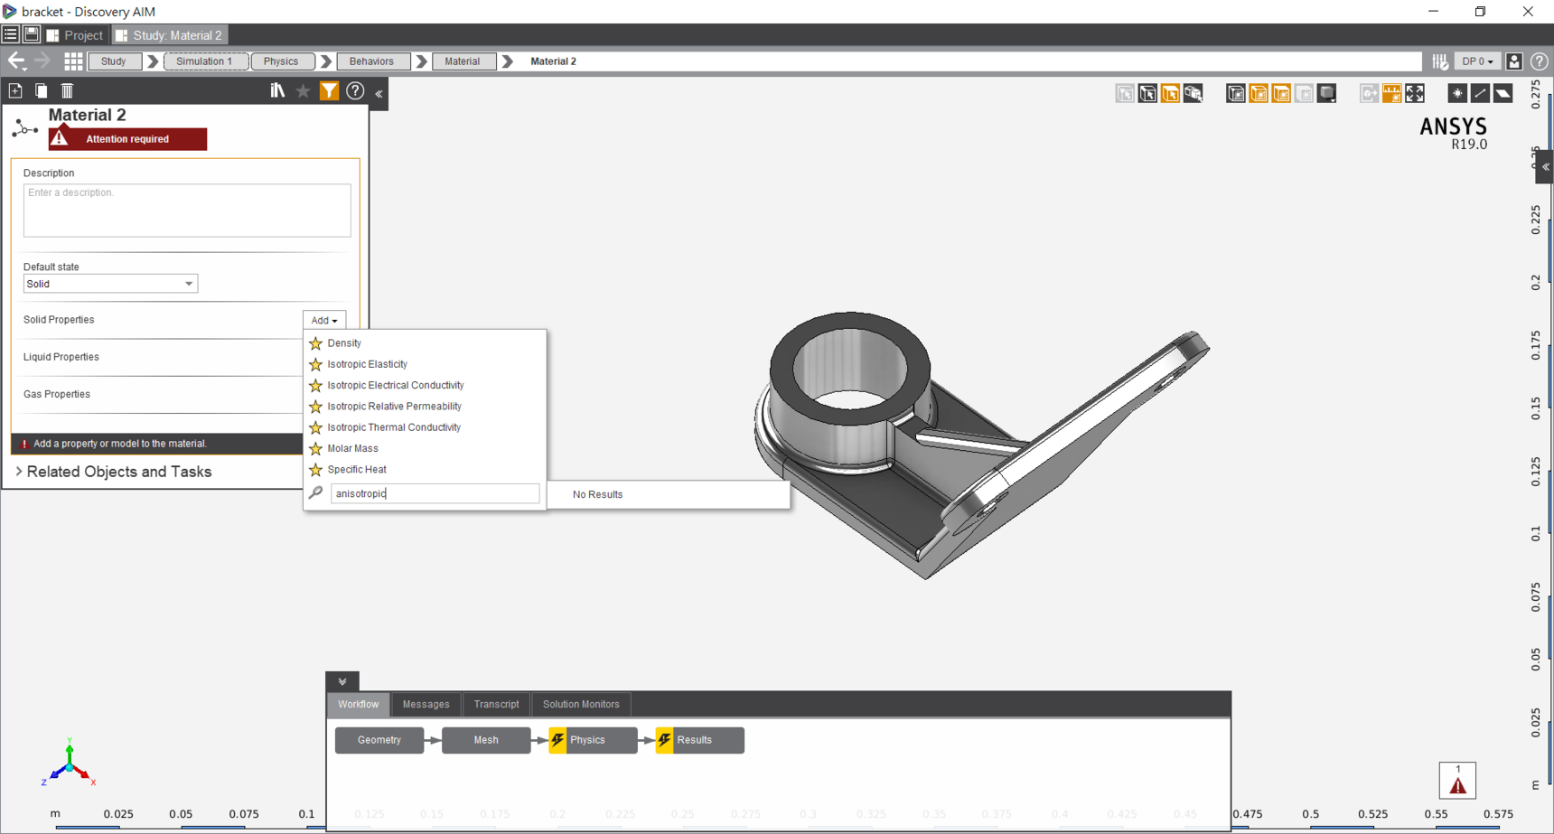Open the Mesh workflow step
1554x834 pixels.
click(486, 740)
